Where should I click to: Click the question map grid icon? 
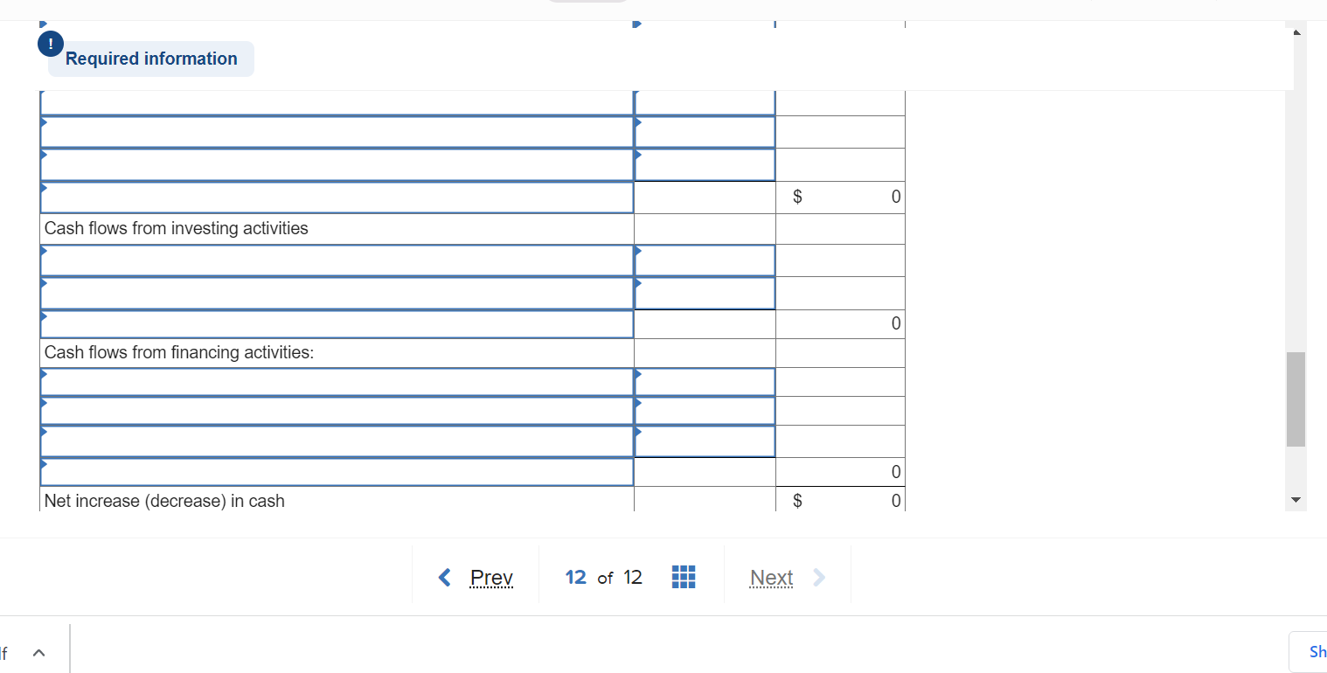pos(683,576)
